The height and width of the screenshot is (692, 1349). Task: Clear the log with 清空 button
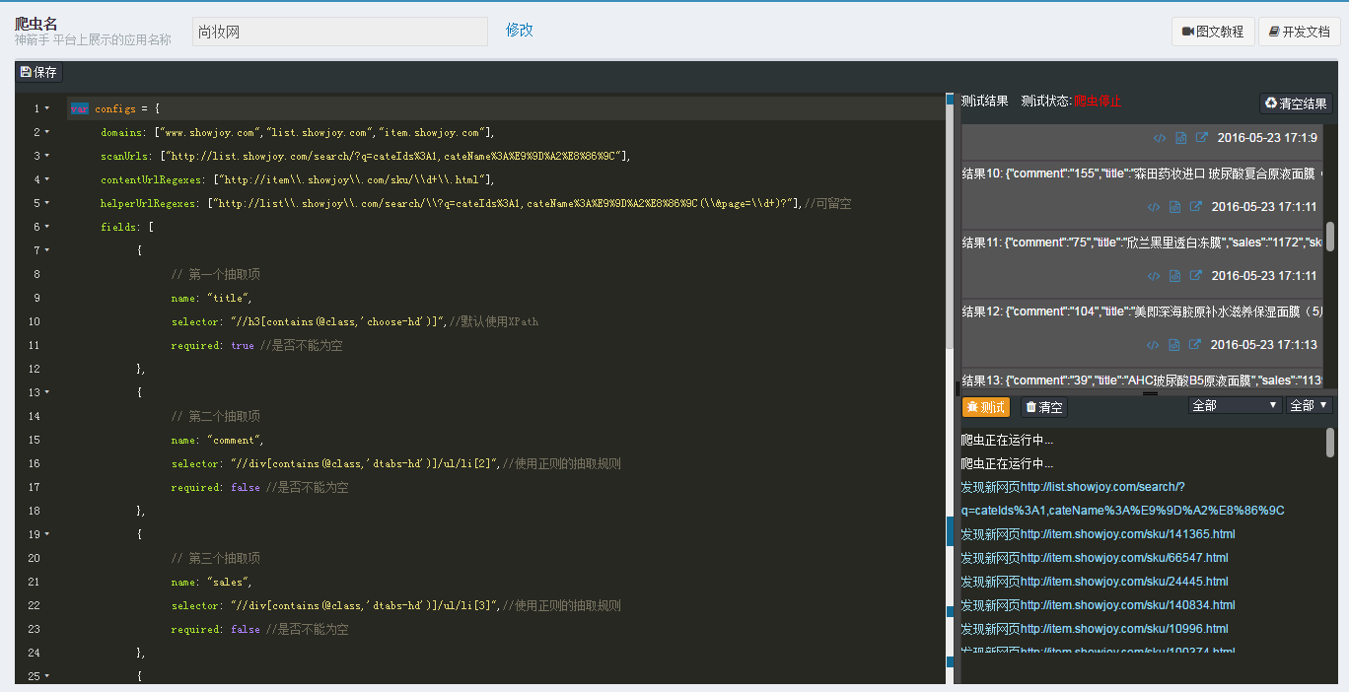(1043, 407)
